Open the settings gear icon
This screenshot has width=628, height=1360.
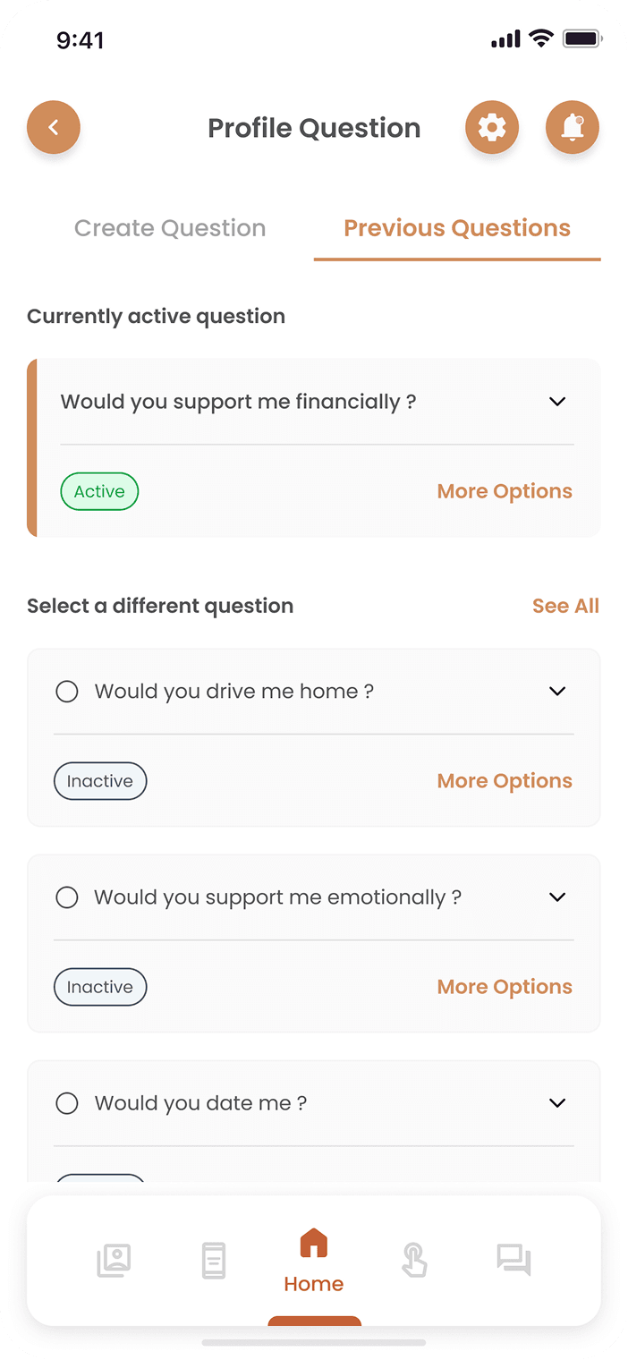coord(492,127)
